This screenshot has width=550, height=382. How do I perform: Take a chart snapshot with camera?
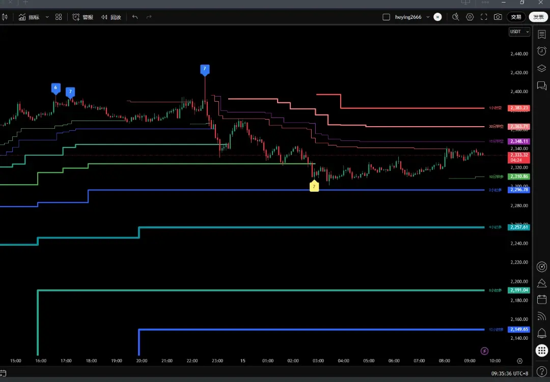[498, 17]
